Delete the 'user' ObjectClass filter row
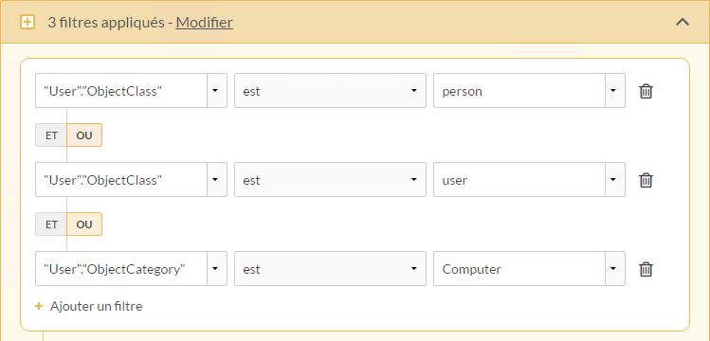710x341 pixels. [x=646, y=180]
